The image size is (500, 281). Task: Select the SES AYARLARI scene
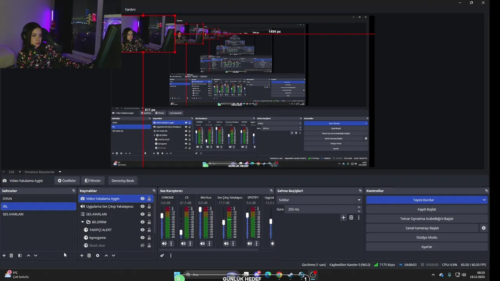[x=38, y=214]
